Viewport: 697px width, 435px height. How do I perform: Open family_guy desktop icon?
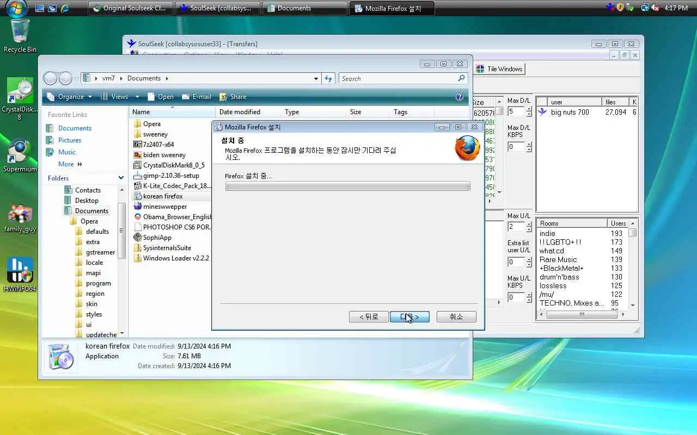(20, 217)
